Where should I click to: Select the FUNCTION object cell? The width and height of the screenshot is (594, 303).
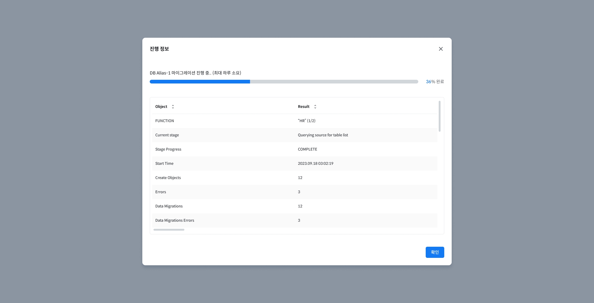click(165, 121)
